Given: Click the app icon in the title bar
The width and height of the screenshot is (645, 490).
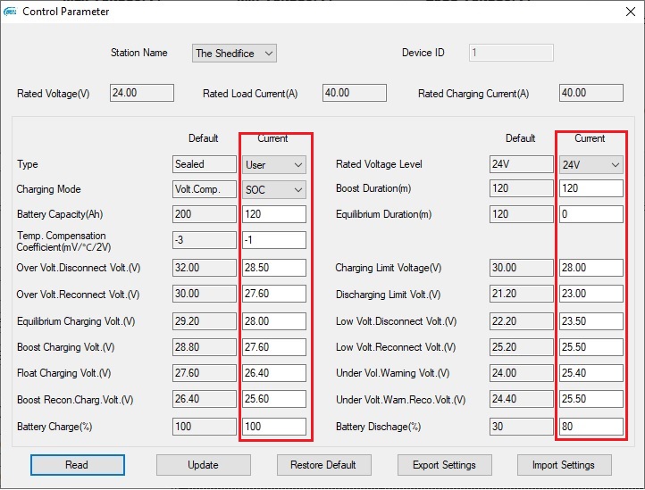Looking at the screenshot, I should [x=10, y=12].
